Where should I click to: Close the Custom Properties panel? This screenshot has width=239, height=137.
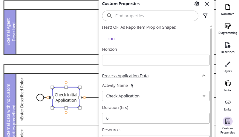pos(207,4)
